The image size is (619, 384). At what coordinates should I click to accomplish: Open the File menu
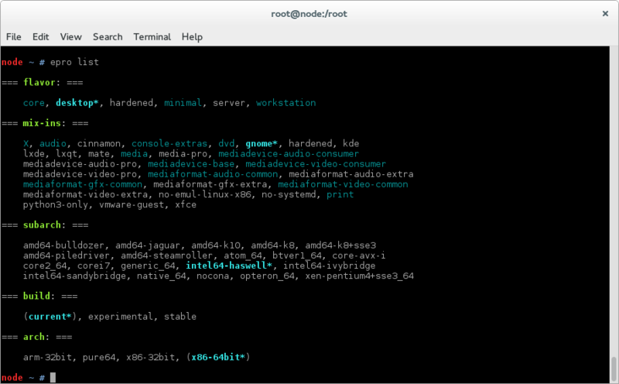14,36
